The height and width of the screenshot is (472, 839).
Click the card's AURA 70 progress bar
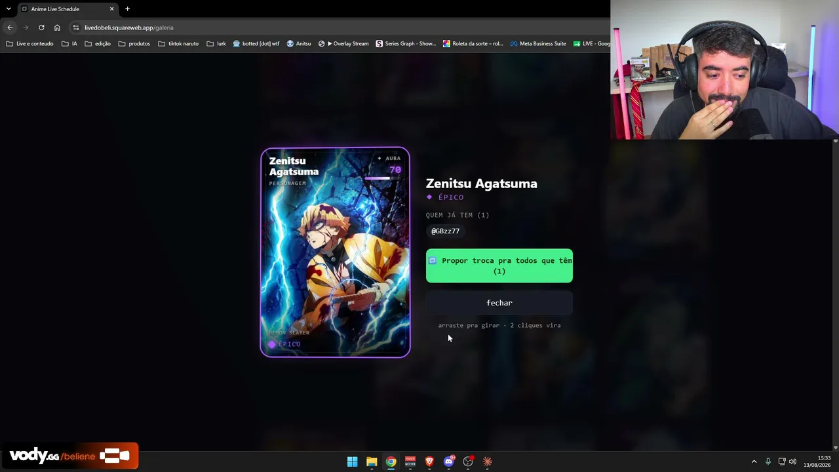coord(383,178)
